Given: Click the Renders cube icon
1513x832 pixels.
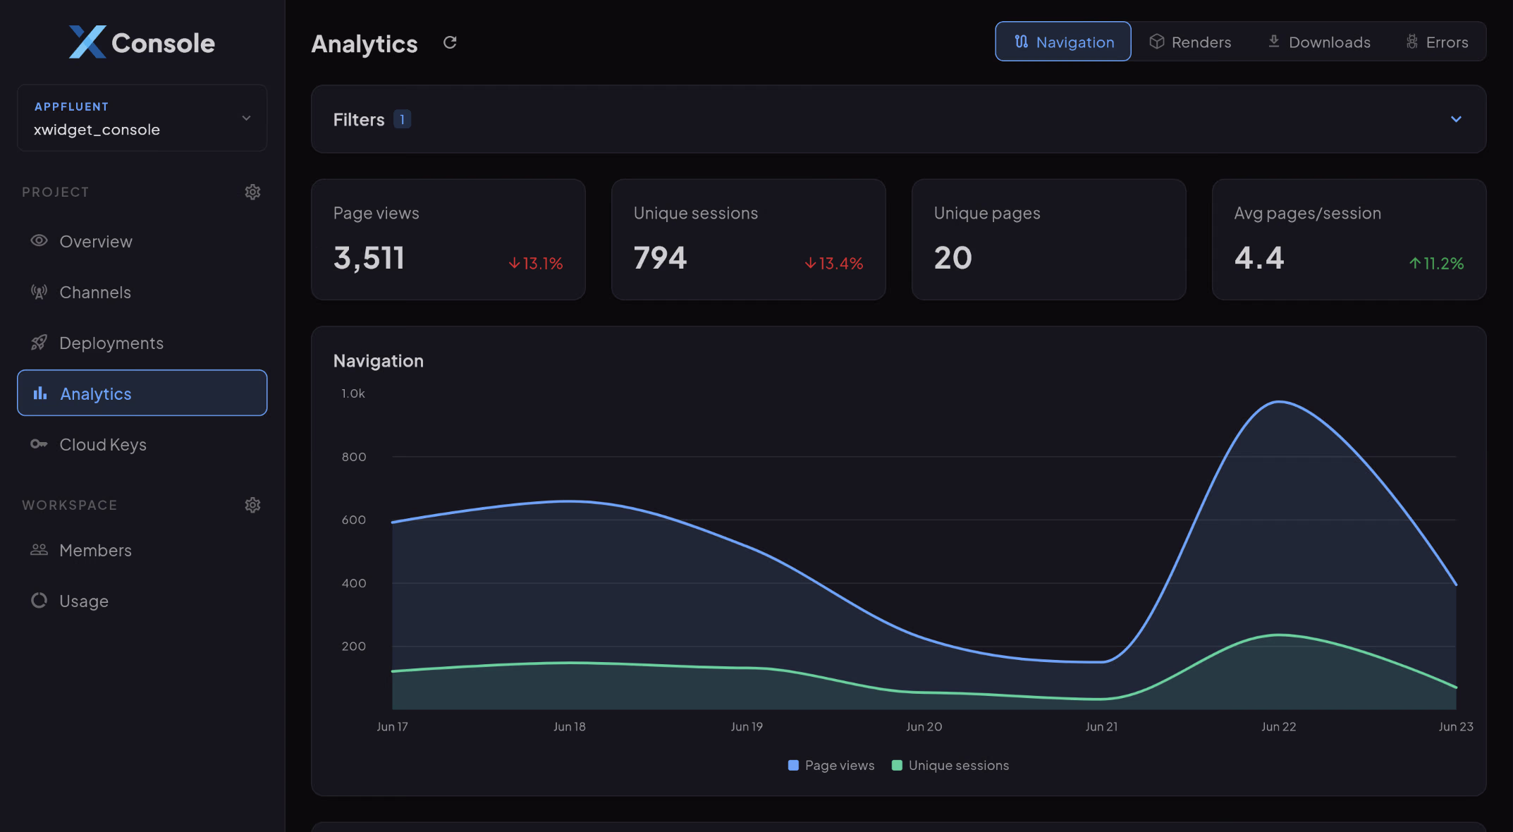Looking at the screenshot, I should (1157, 42).
